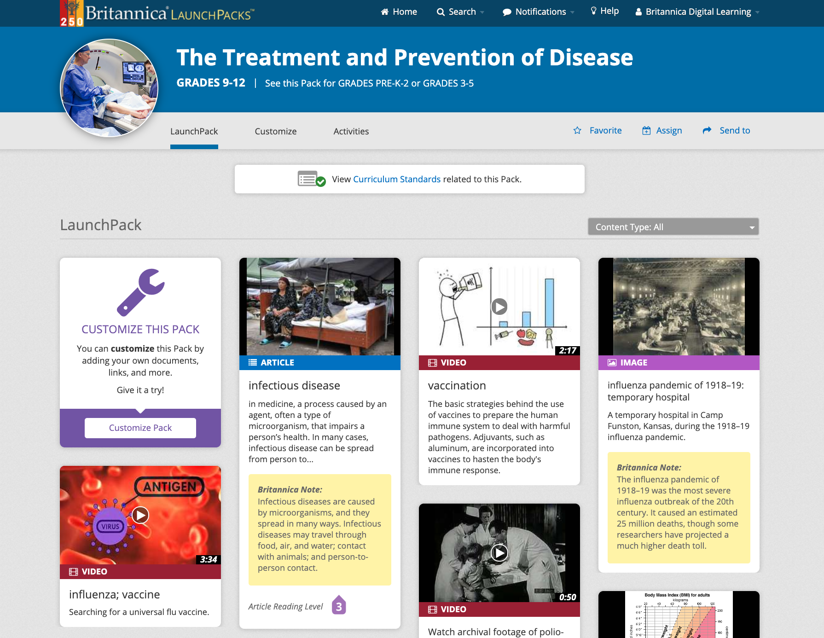The height and width of the screenshot is (638, 824).
Task: Click the Article Reading Level label
Action: (285, 606)
